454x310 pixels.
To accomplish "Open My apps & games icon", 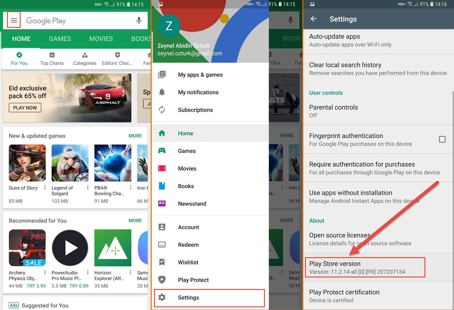I will click(162, 75).
